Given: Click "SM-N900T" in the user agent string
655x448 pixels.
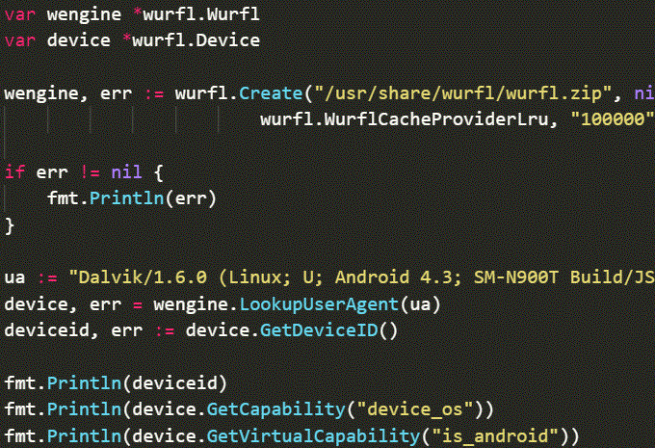Looking at the screenshot, I should coord(516,277).
